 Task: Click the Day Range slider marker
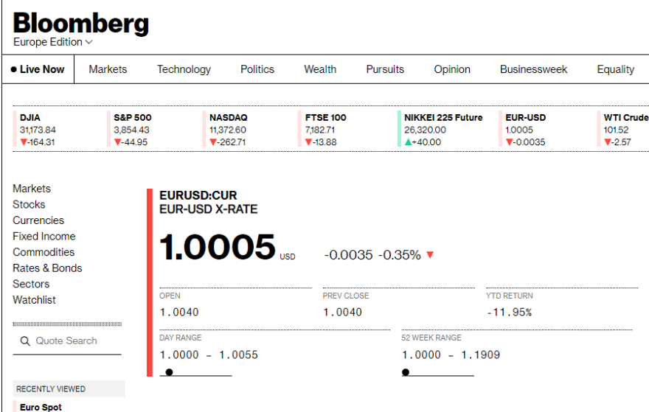tap(169, 372)
